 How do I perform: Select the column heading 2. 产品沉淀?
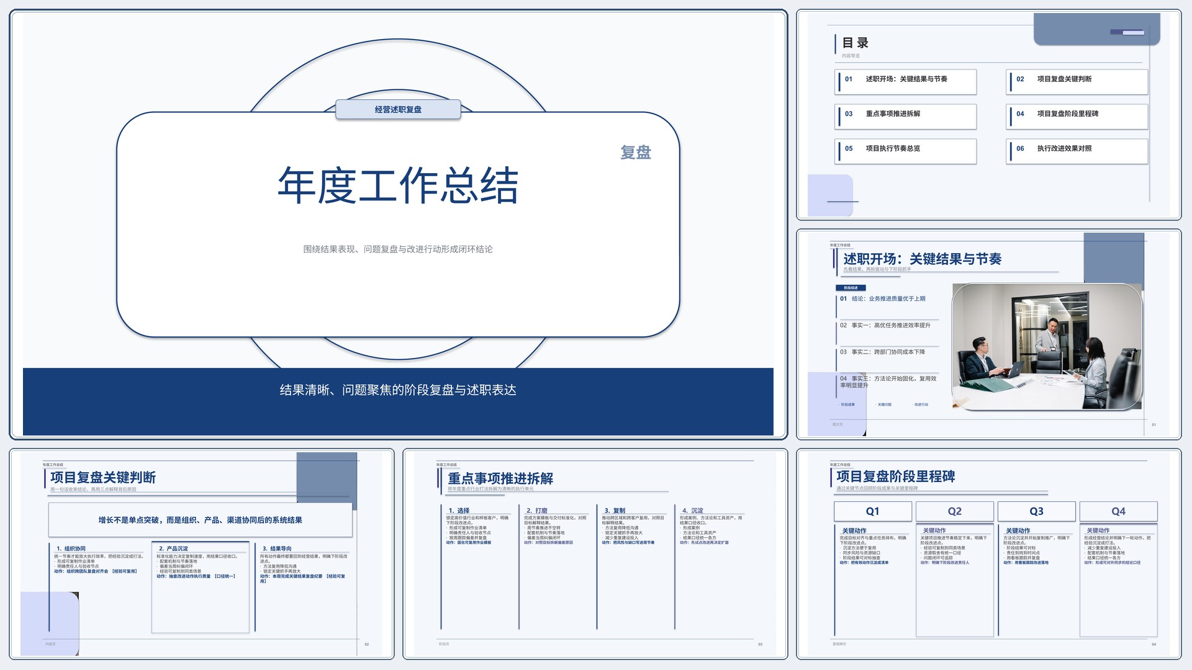click(173, 549)
